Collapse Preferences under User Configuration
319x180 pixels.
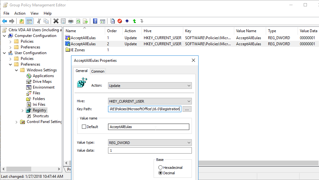click(x=11, y=64)
